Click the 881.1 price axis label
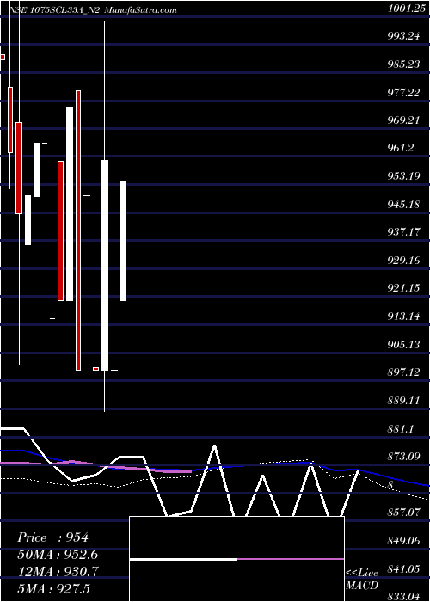The image size is (430, 602). pos(402,429)
